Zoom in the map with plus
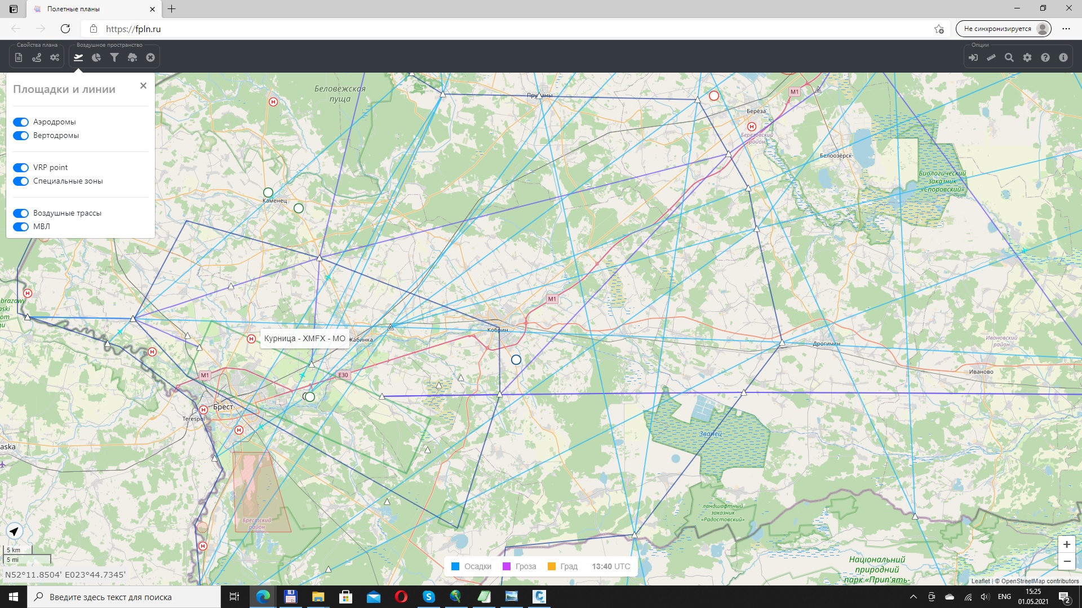The image size is (1082, 608). (1066, 544)
